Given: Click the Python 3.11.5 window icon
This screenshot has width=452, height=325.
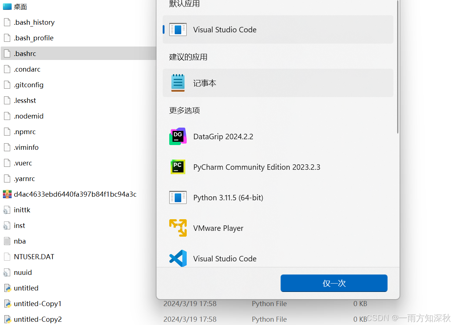Looking at the screenshot, I should click(x=178, y=197).
